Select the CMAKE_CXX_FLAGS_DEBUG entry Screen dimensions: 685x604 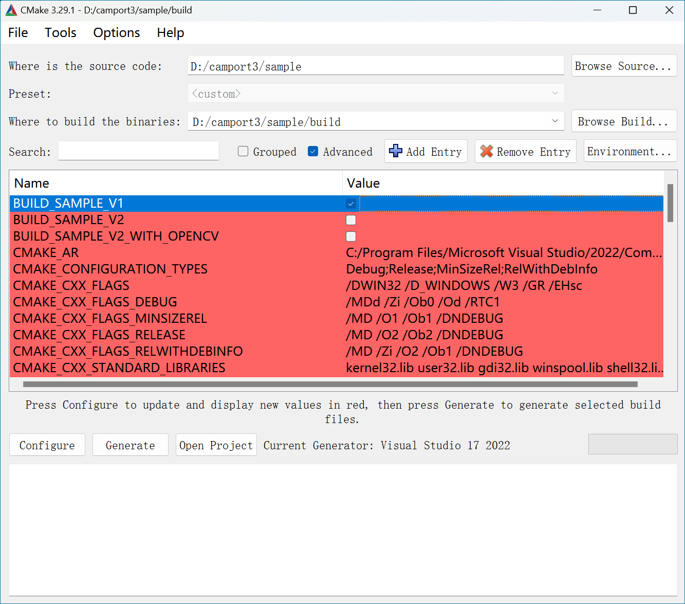coord(95,302)
